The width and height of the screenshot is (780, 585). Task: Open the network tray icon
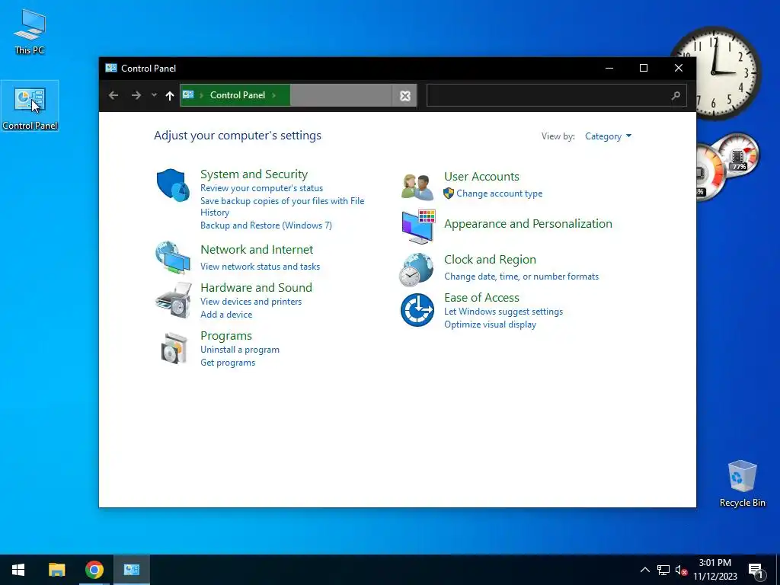(663, 570)
